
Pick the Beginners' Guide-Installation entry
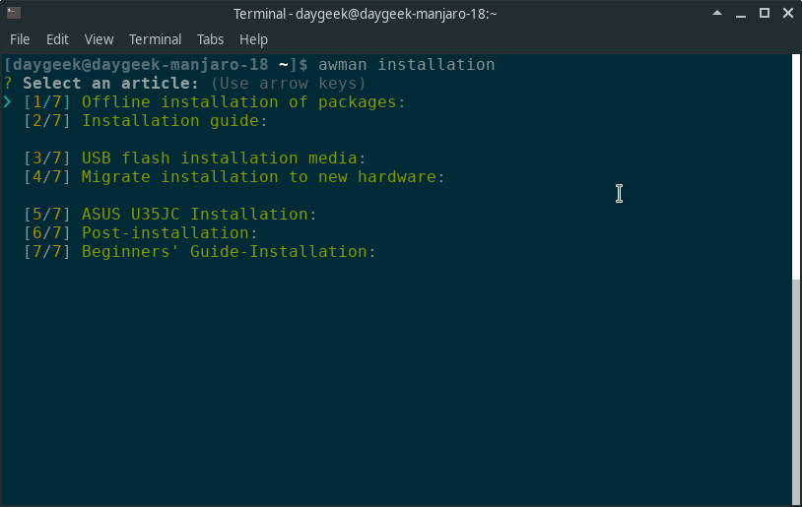(229, 252)
